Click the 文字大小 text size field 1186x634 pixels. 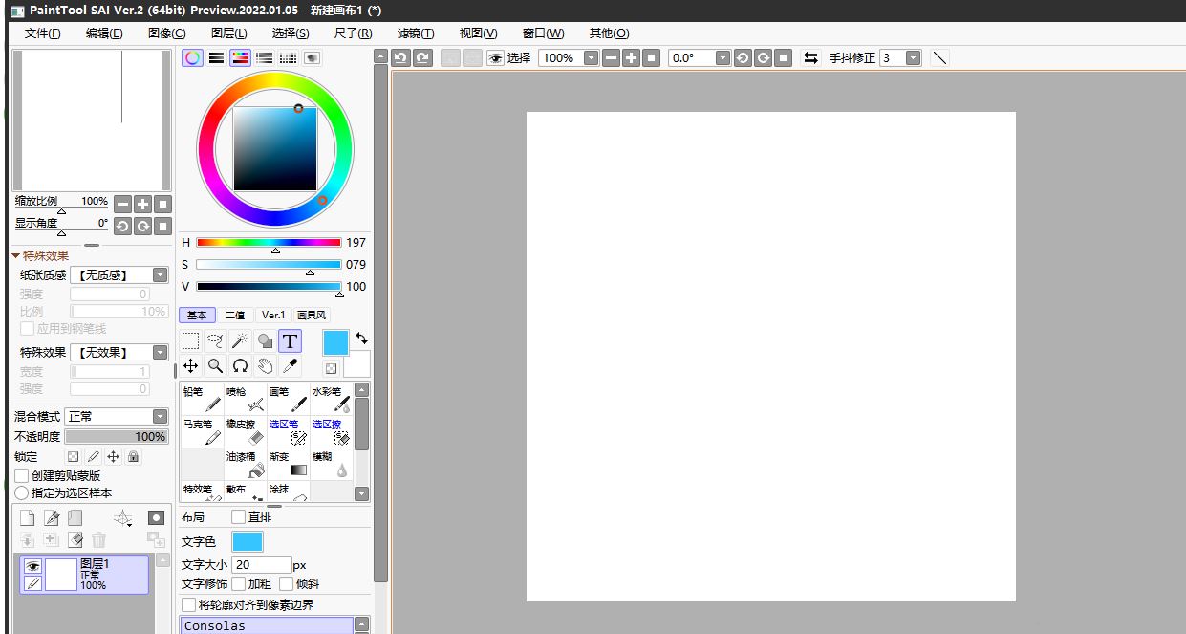coord(261,565)
